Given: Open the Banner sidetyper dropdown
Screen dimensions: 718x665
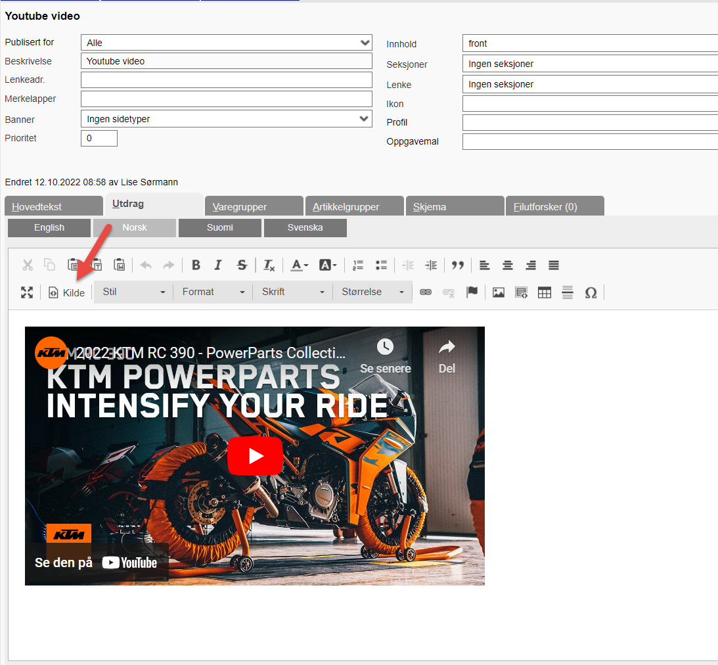Looking at the screenshot, I should 226,119.
